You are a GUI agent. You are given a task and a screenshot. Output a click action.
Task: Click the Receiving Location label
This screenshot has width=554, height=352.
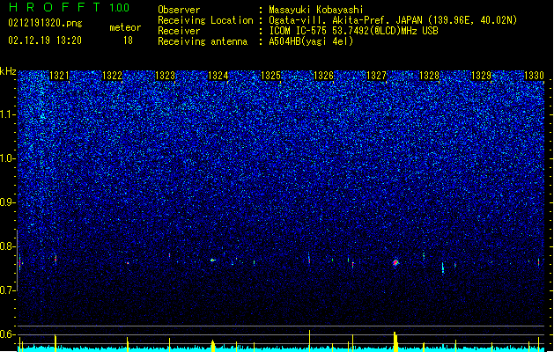[x=205, y=20]
